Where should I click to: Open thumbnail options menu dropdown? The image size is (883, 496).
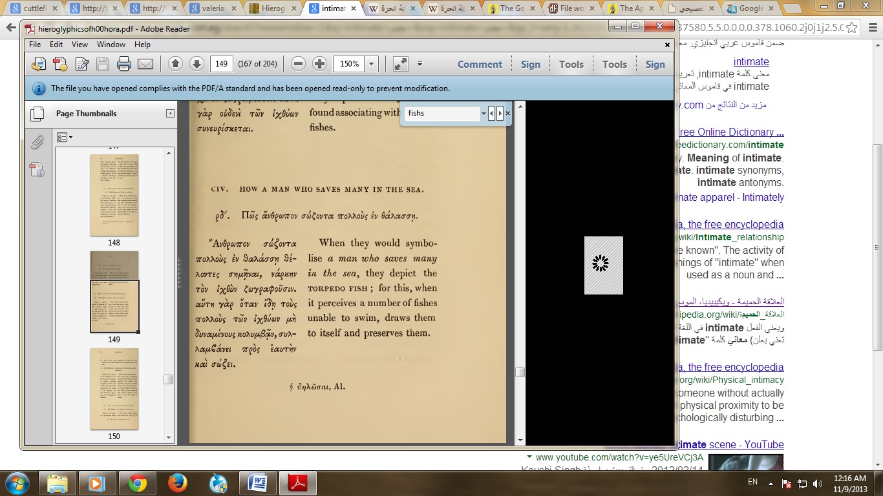tap(65, 138)
